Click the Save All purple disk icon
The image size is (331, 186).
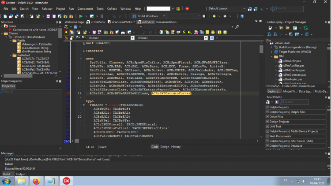click(54, 16)
